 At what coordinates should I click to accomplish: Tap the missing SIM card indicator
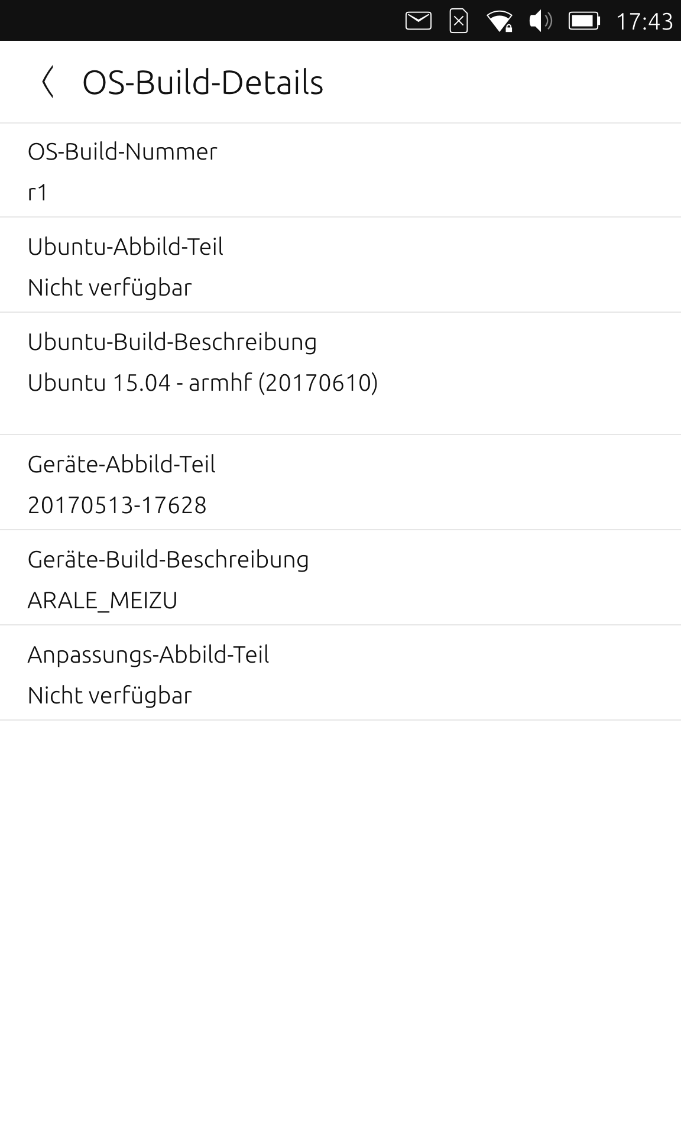[459, 21]
